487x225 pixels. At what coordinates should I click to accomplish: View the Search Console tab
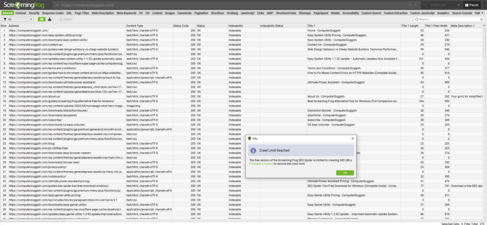[x=462, y=13]
